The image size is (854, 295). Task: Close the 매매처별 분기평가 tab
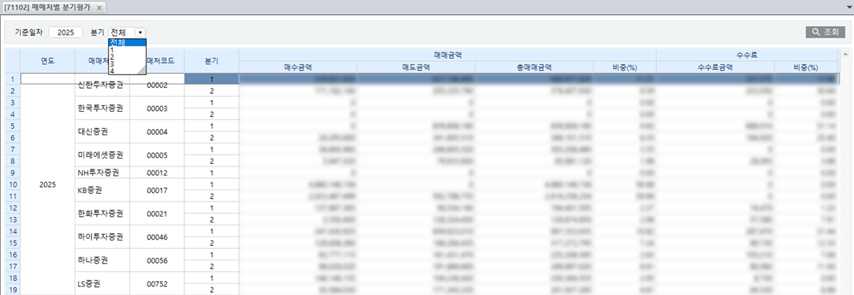tap(99, 7)
